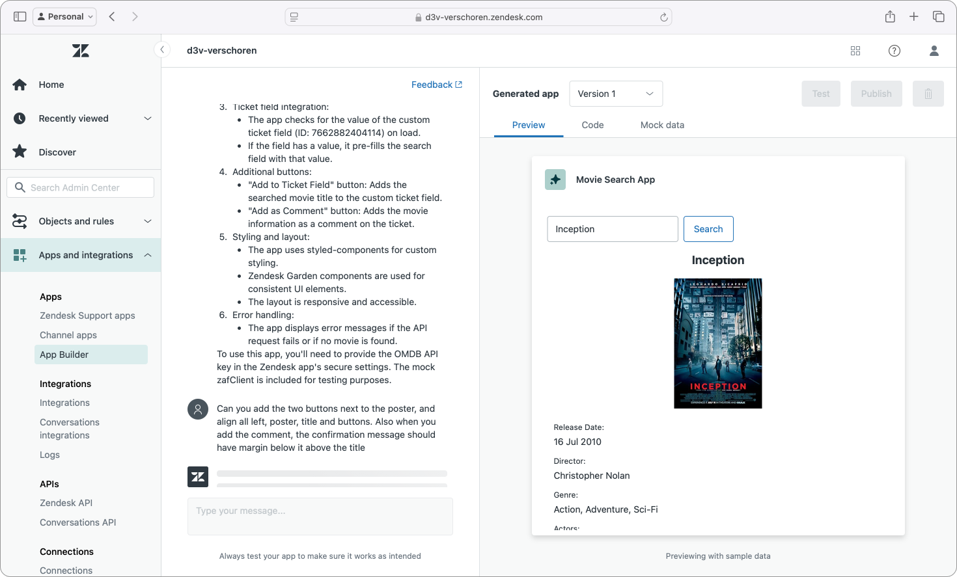Click the trash delete app button
The width and height of the screenshot is (957, 577).
click(x=928, y=94)
